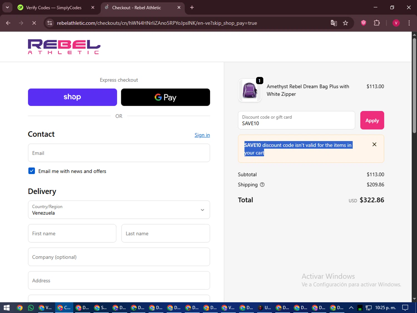Click the highlighted SAVE10 discount error text
The image size is (417, 313).
click(298, 149)
